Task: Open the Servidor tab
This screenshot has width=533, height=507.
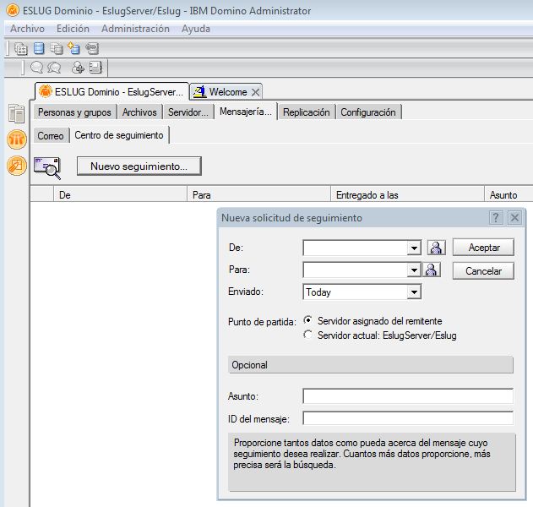Action: [x=188, y=112]
